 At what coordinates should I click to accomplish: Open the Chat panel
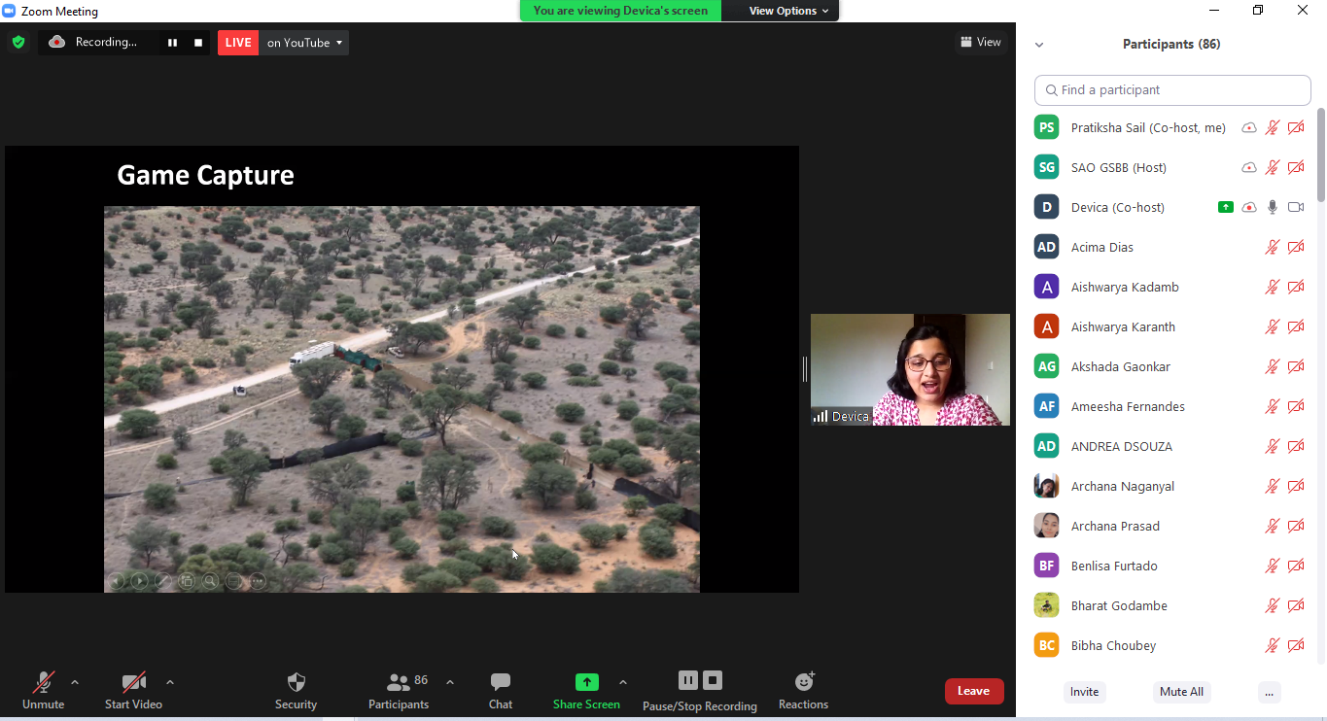pyautogui.click(x=501, y=691)
